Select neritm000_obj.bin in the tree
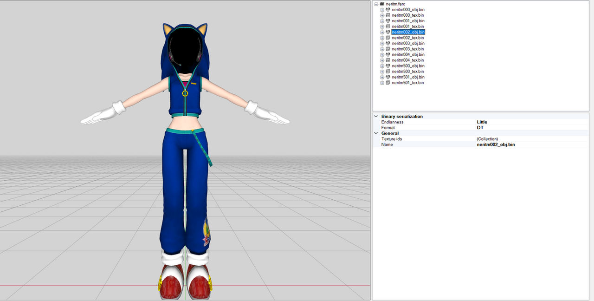The width and height of the screenshot is (594, 301). pos(408,10)
